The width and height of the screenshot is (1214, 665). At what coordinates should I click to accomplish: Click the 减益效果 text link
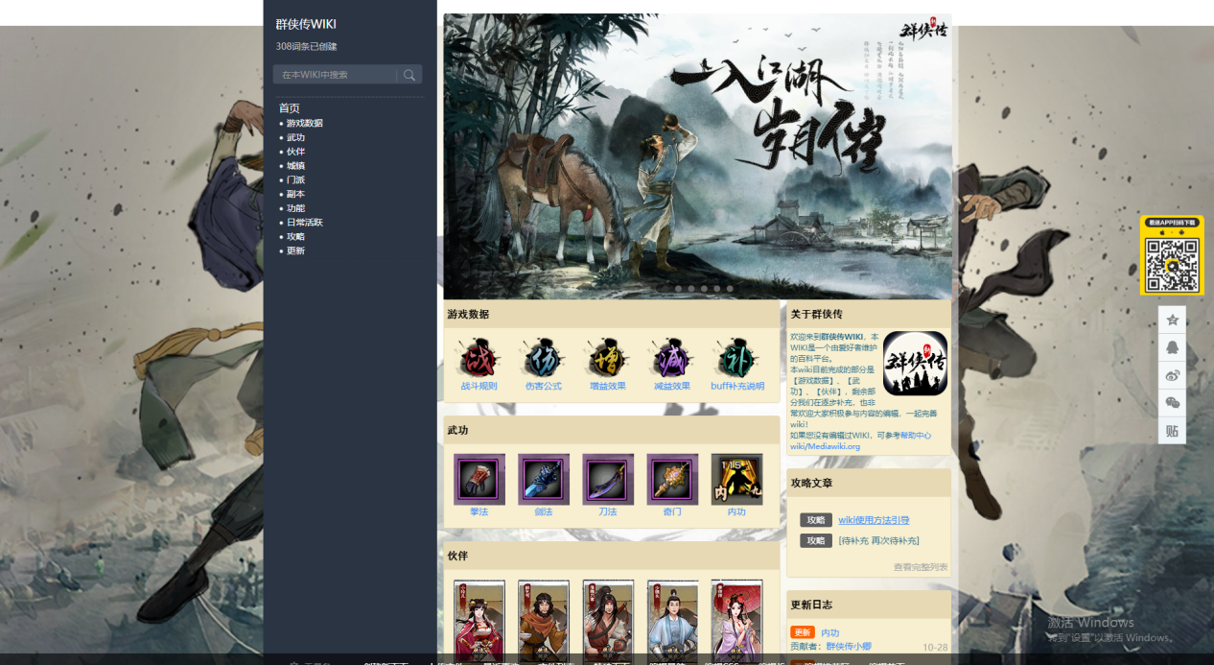pos(671,387)
